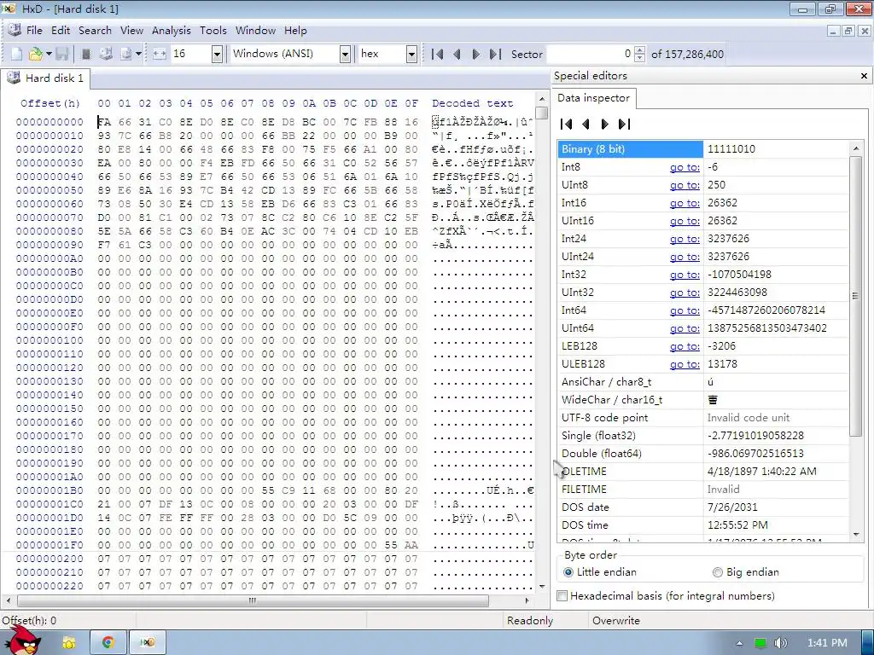Click the New file toolbar icon
874x655 pixels.
17,54
